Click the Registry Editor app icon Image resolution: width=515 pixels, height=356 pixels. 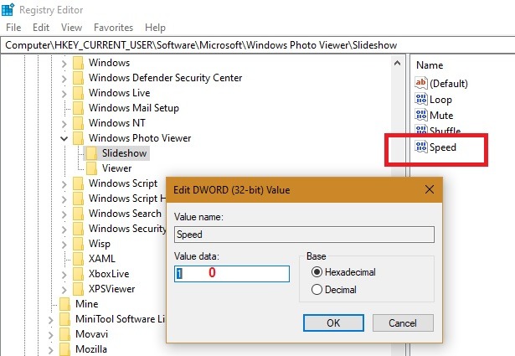8,9
